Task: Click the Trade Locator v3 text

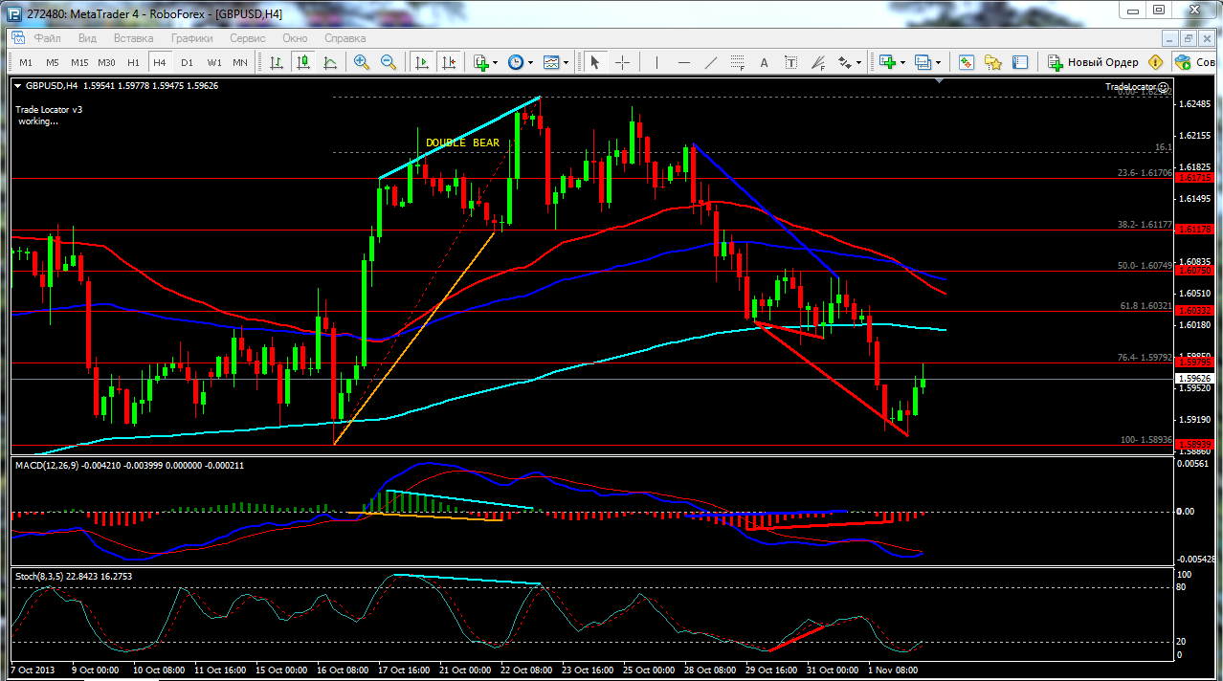Action: (49, 109)
